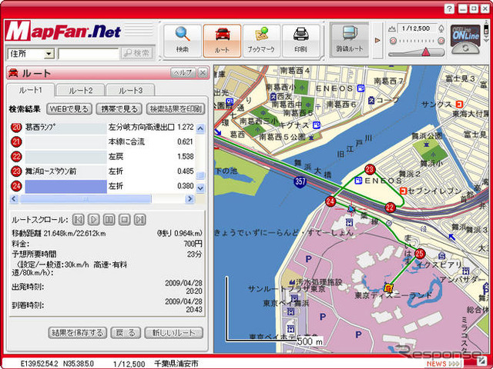
Task: Click the left end of the scale step dots
Action: click(393, 41)
